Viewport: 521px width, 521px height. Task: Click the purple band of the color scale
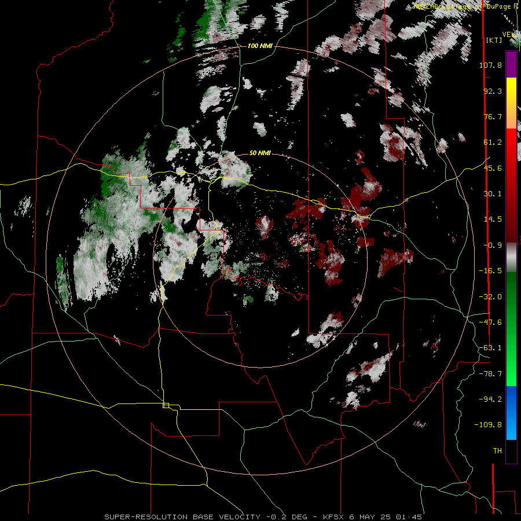pyautogui.click(x=511, y=64)
